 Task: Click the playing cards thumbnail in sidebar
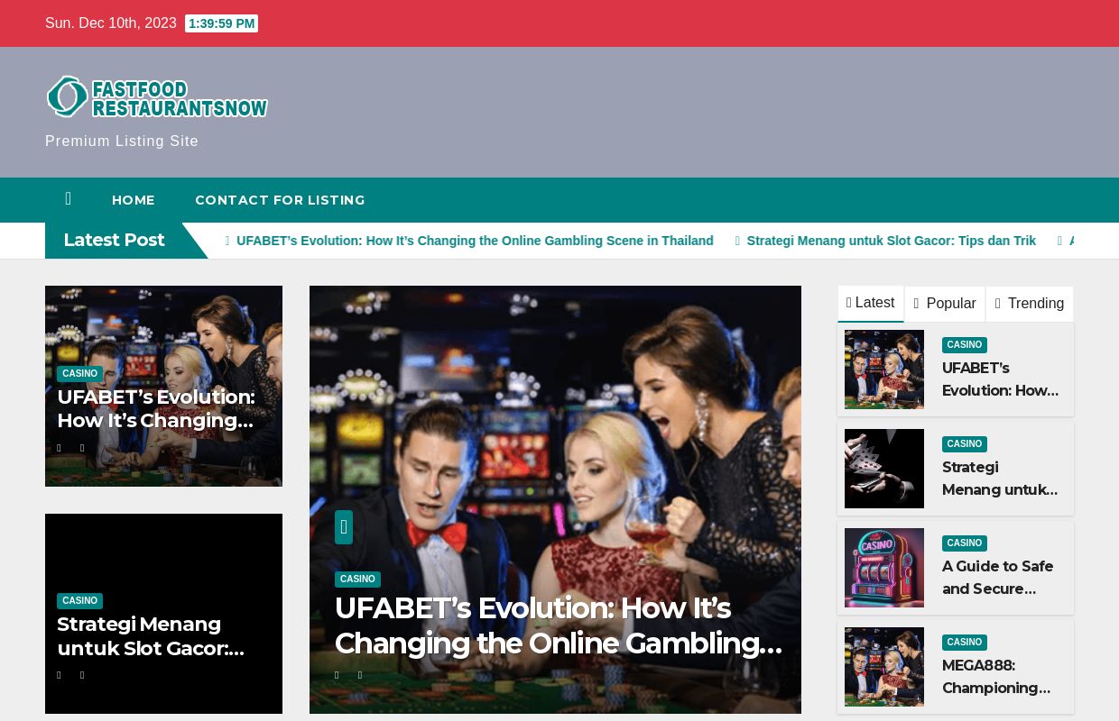click(884, 469)
